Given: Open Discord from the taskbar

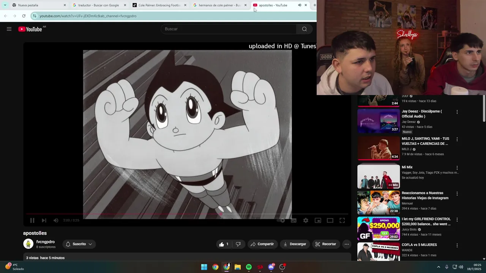Looking at the screenshot, I should click(271, 267).
